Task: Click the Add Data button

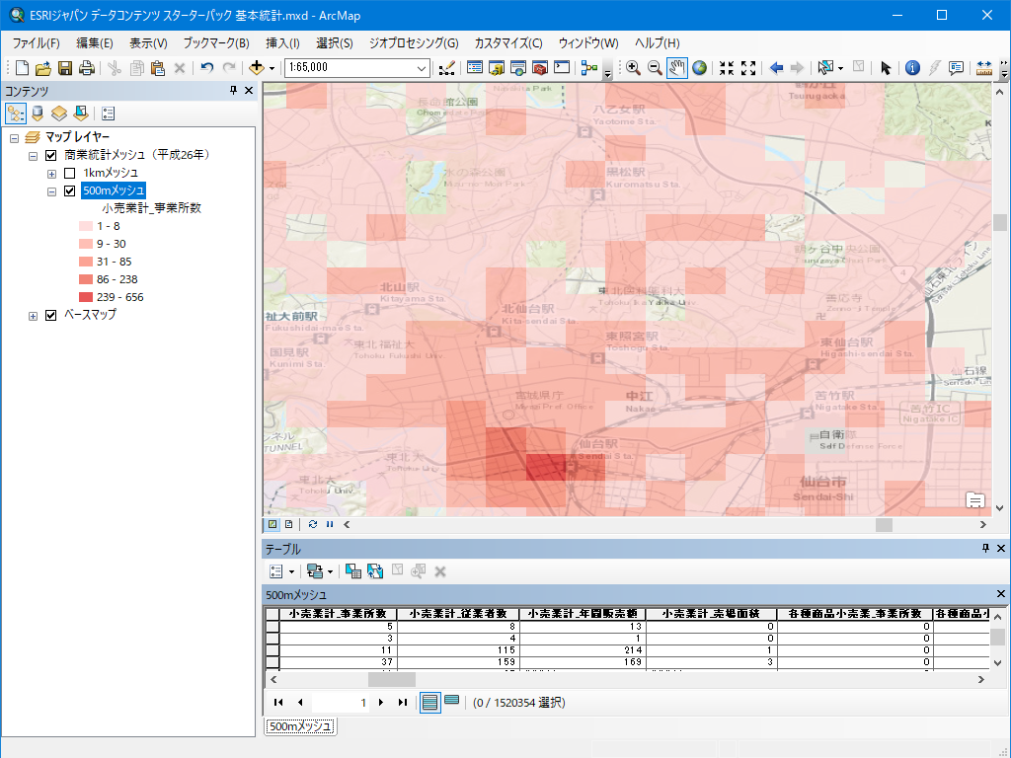Action: pyautogui.click(x=256, y=68)
